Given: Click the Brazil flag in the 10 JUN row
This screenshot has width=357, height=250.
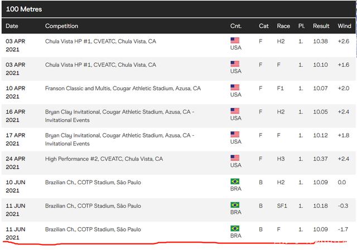Looking at the screenshot, I should tap(235, 182).
